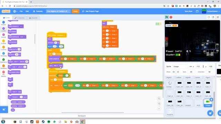Select the Cam_5 sprite thumbnail
This screenshot has width=221, height=124.
coord(198,84)
